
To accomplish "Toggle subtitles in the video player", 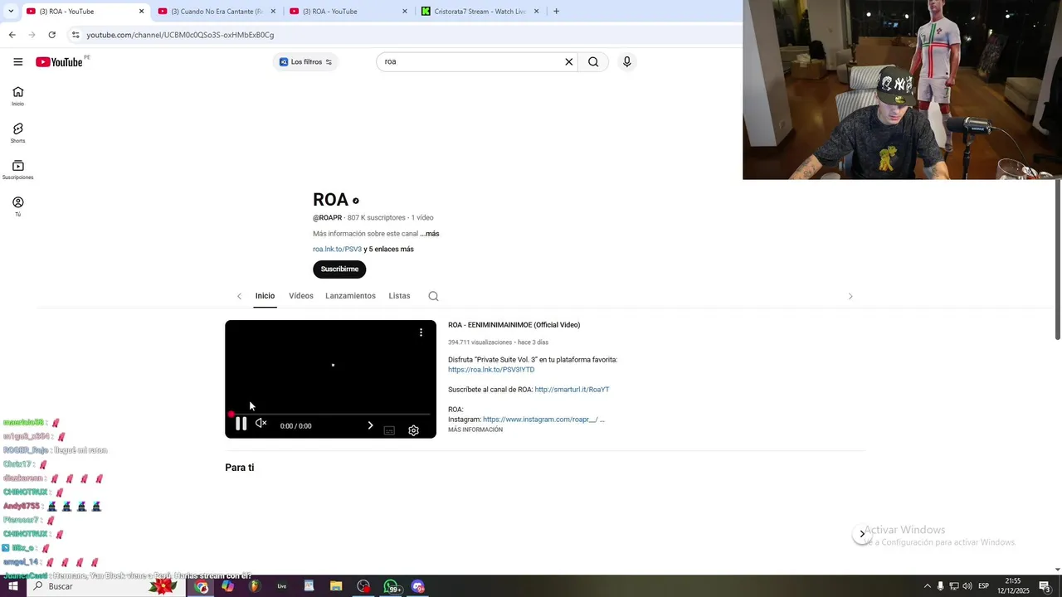I will (389, 430).
